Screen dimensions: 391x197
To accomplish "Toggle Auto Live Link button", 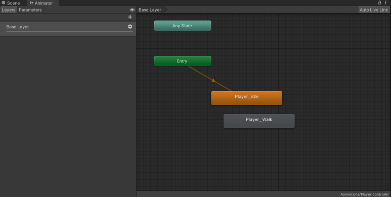I will [x=373, y=10].
